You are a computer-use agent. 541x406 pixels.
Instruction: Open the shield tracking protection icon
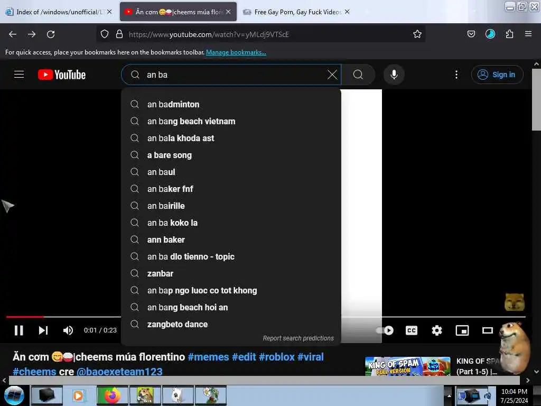[x=105, y=34]
